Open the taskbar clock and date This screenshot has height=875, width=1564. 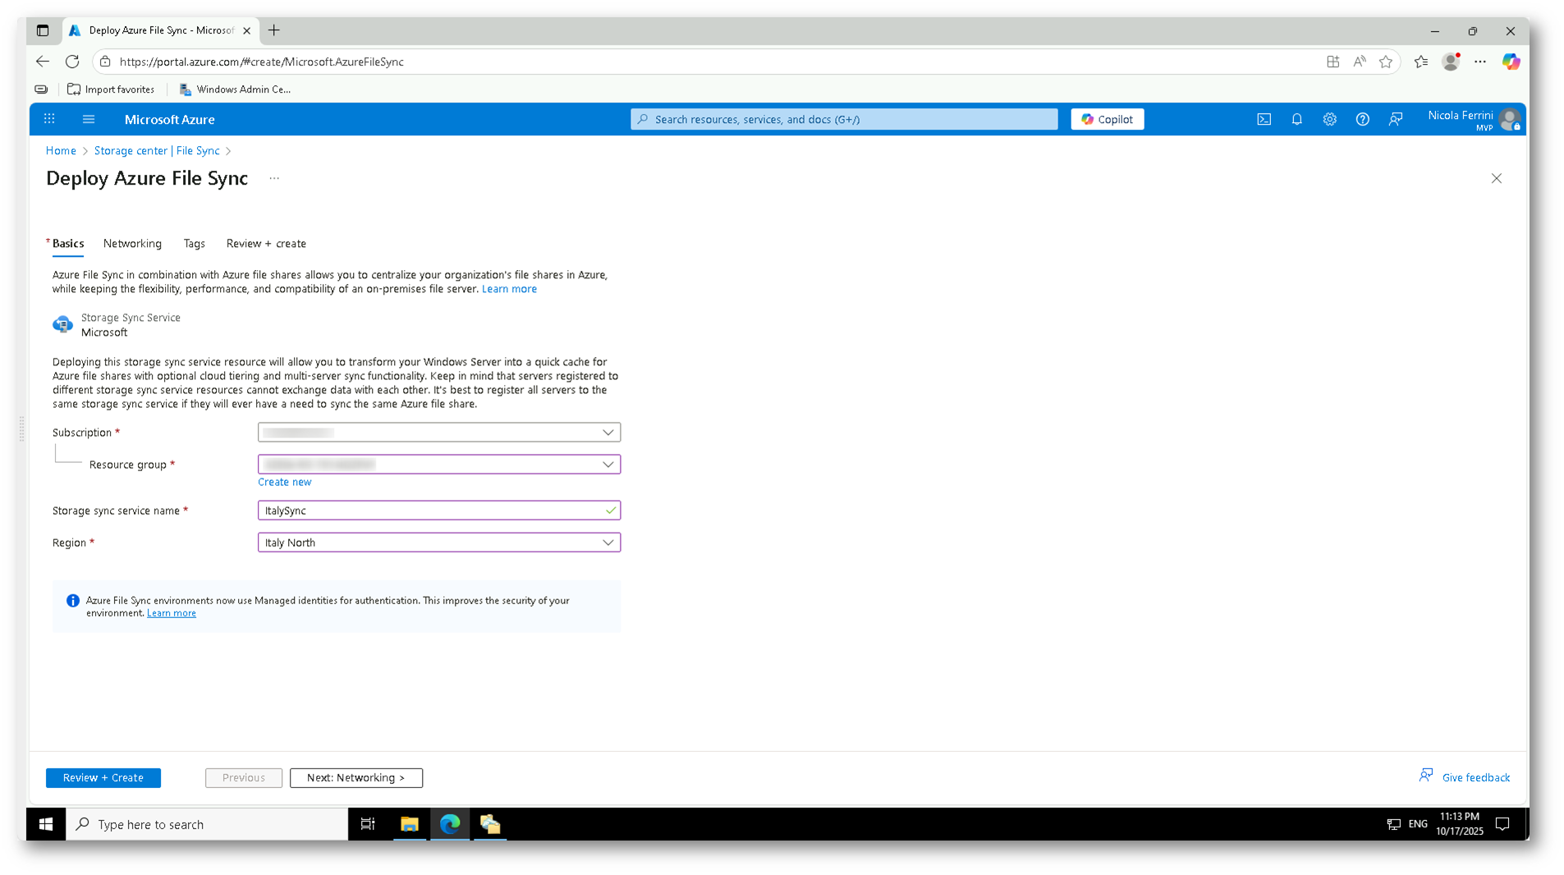click(x=1459, y=824)
